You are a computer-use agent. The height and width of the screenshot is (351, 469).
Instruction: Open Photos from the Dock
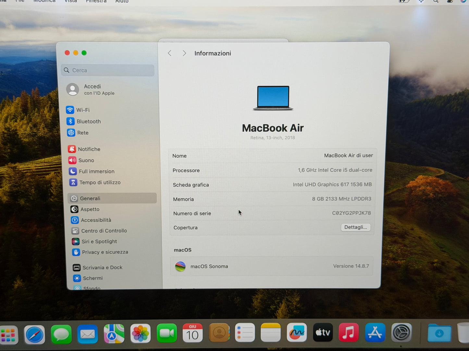(141, 333)
